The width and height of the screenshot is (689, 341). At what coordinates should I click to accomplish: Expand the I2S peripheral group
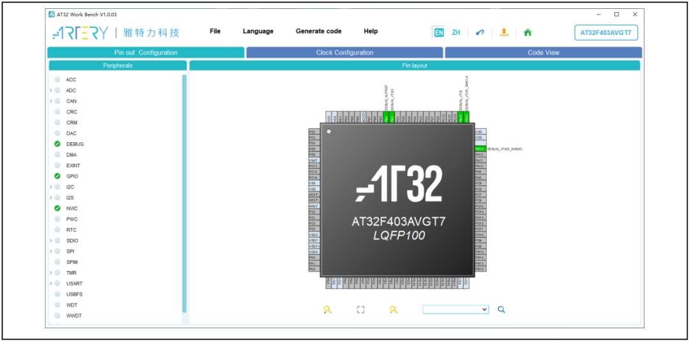tap(51, 198)
